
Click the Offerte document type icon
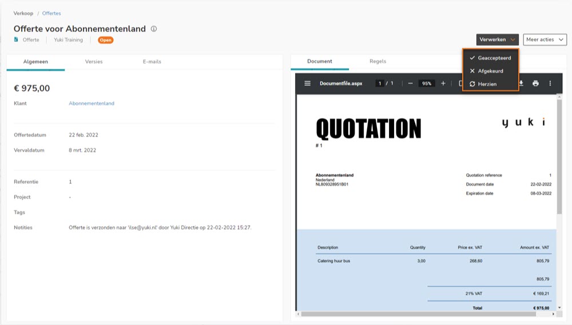16,39
